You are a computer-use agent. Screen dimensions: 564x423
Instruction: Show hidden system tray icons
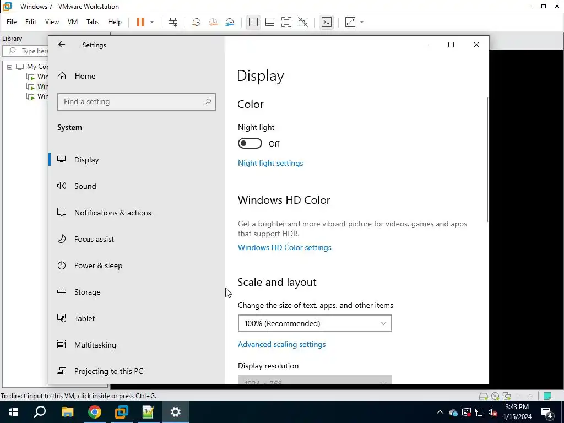(440, 412)
